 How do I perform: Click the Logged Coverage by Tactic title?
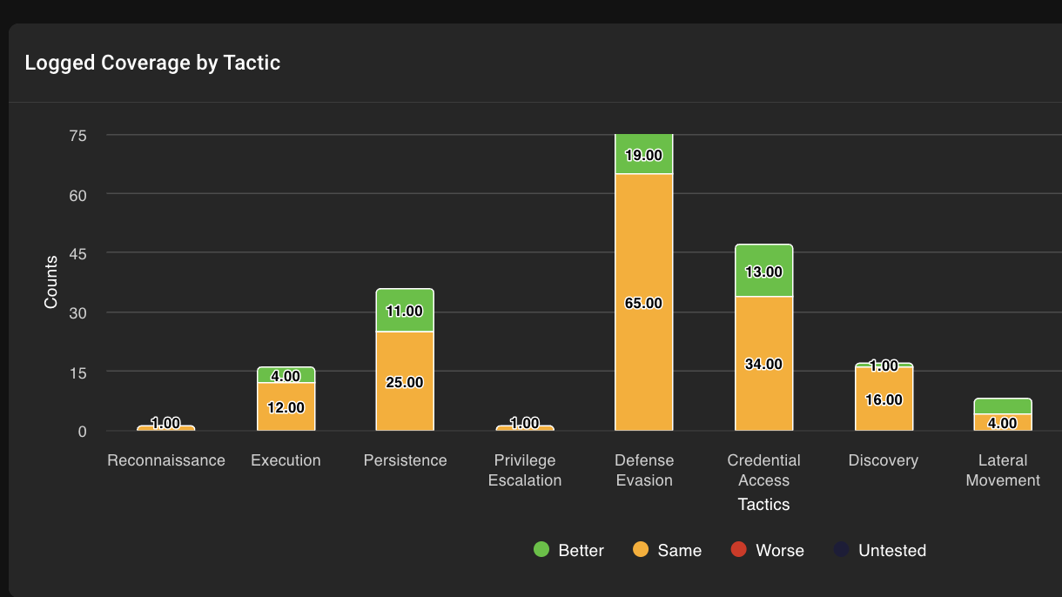coord(152,63)
